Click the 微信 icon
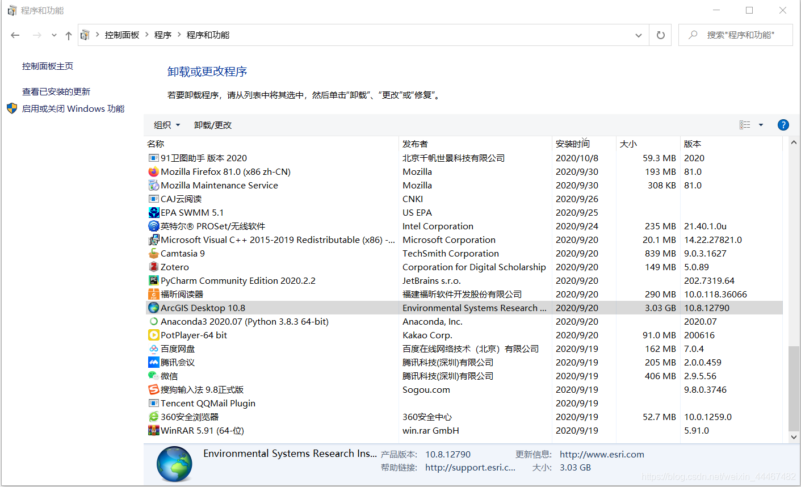 (153, 376)
